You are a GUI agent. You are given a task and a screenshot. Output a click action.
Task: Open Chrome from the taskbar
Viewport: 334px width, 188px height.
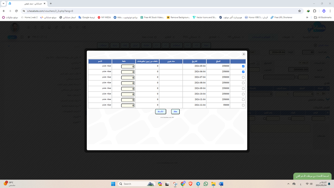(x=183, y=184)
